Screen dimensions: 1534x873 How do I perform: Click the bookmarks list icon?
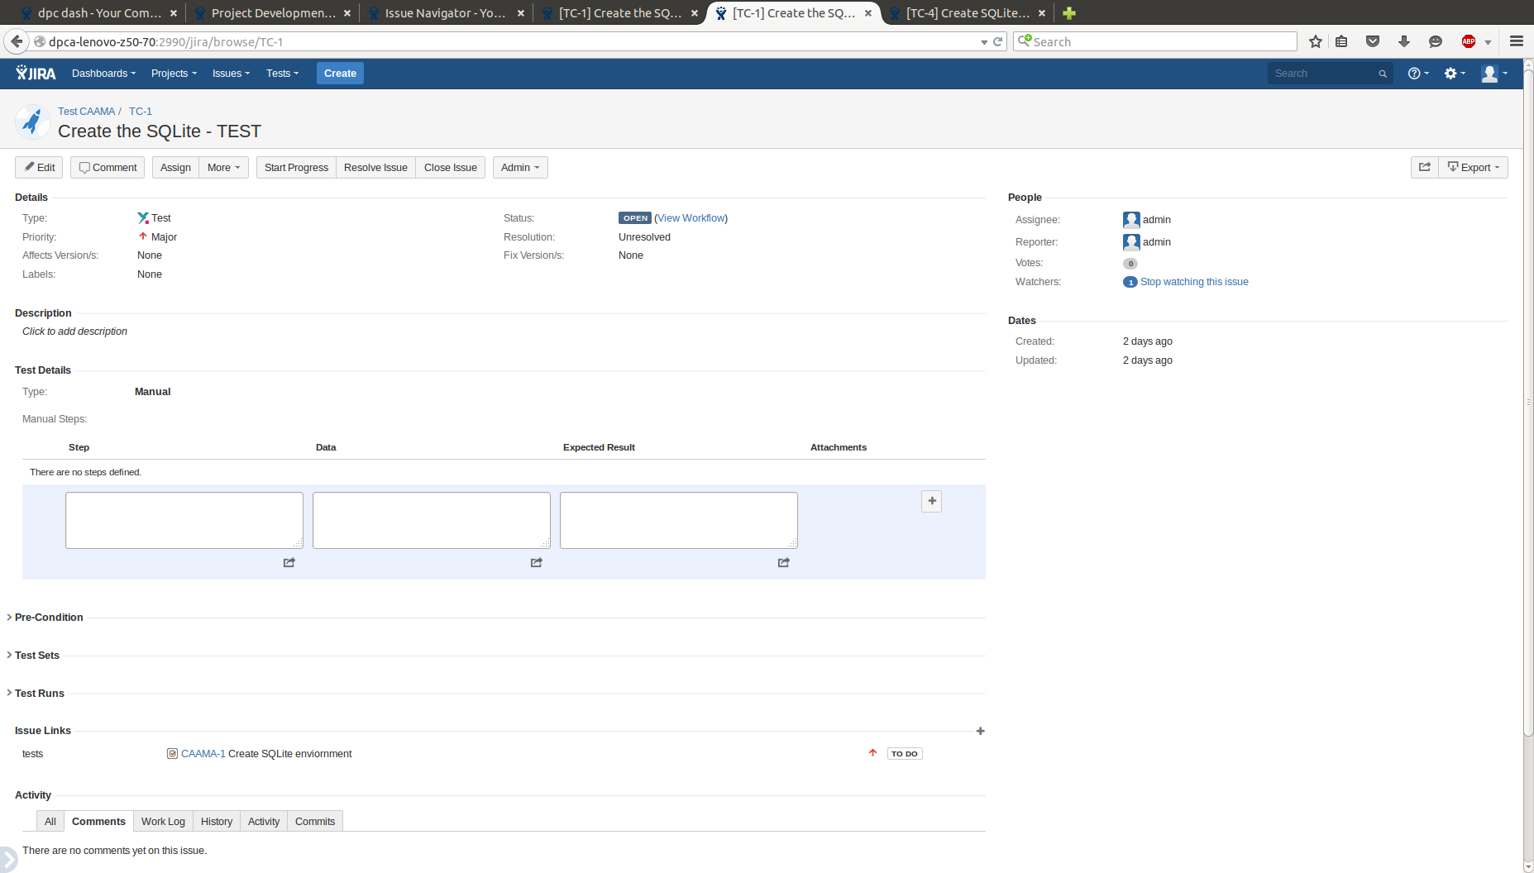pos(1341,41)
